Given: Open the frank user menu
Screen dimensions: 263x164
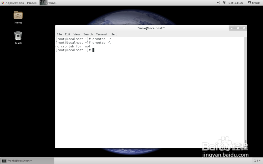Looking at the screenshot, I should (x=254, y=3).
